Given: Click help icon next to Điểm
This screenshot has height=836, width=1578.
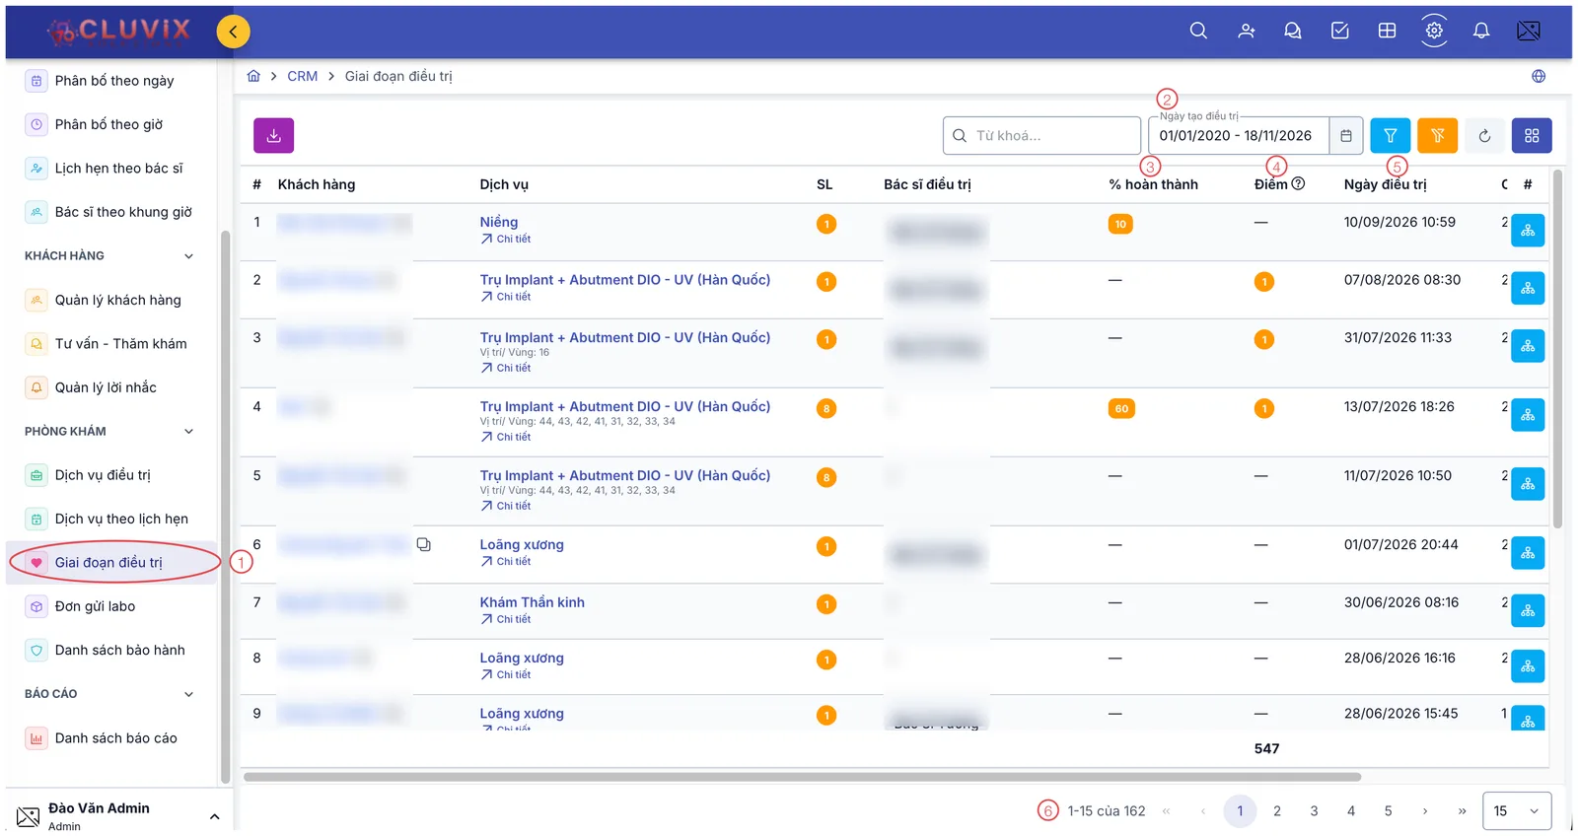Looking at the screenshot, I should 1298,183.
